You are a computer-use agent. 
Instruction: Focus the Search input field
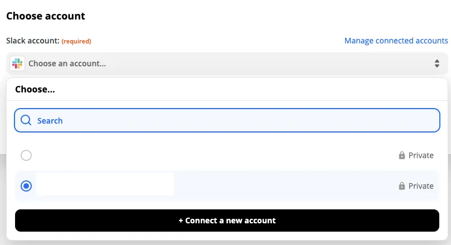(x=234, y=120)
